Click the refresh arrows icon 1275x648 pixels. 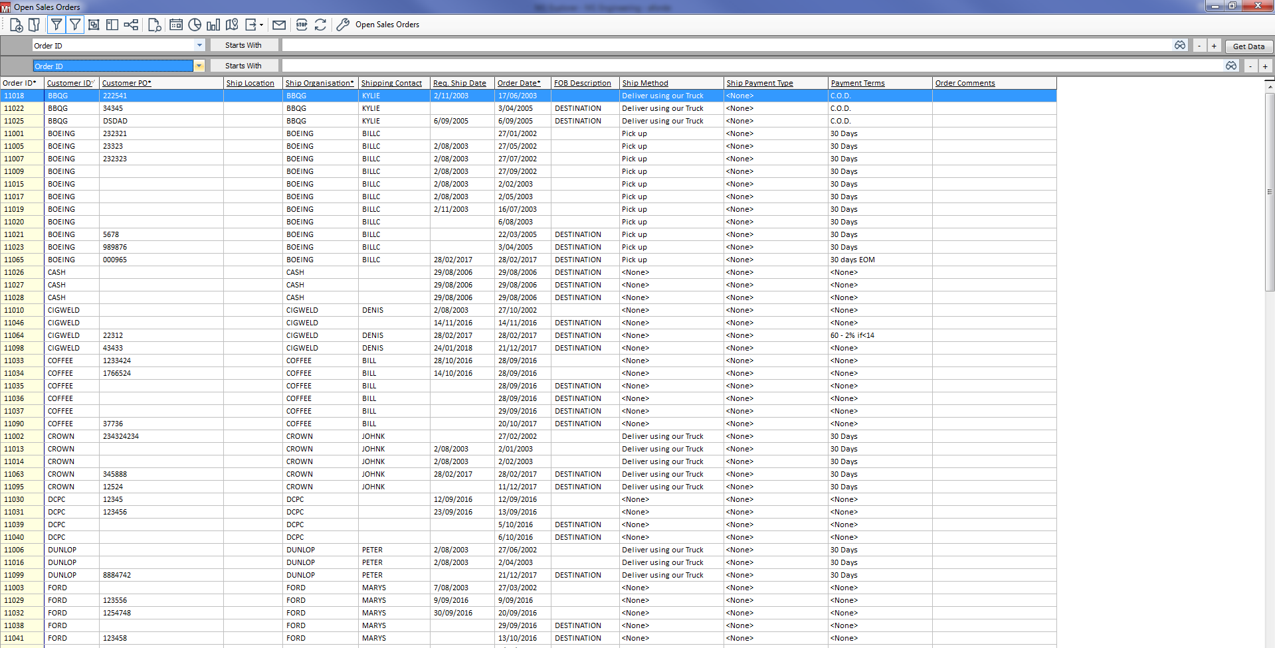pyautogui.click(x=320, y=25)
